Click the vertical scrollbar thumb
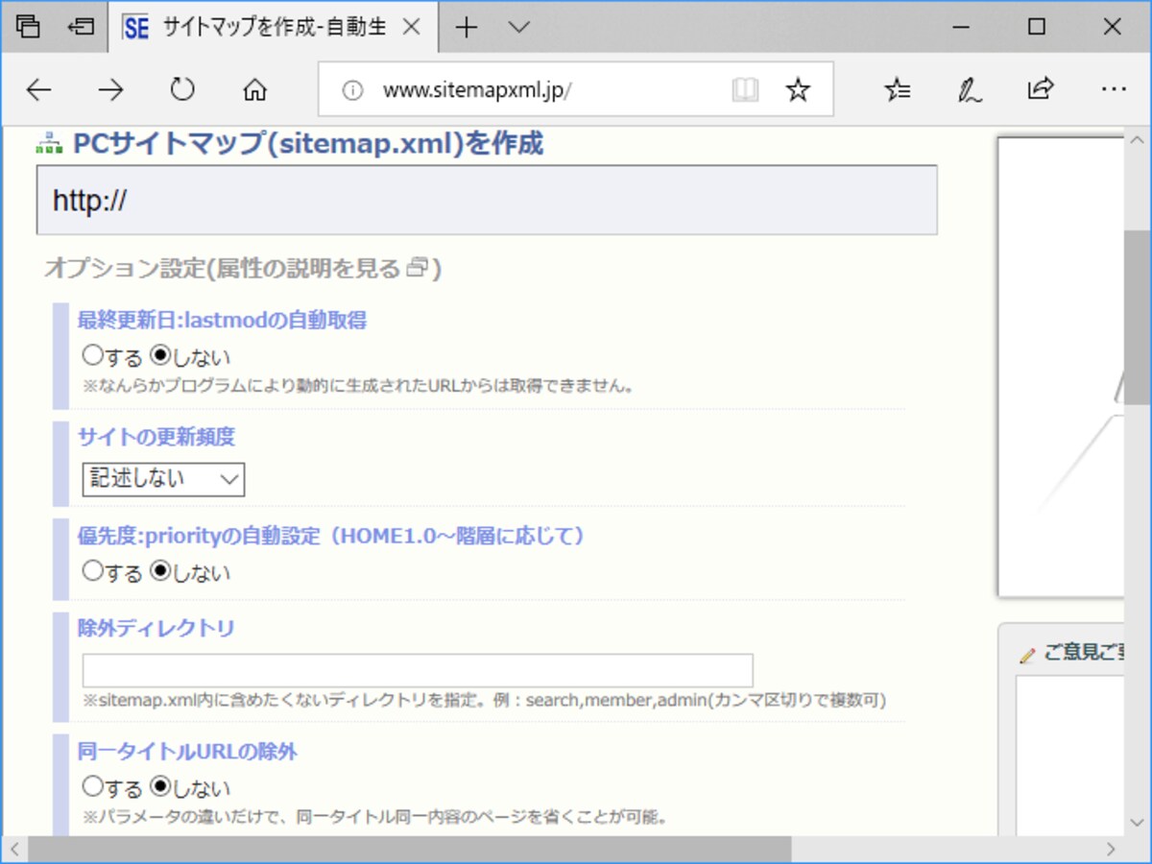 click(x=1138, y=317)
